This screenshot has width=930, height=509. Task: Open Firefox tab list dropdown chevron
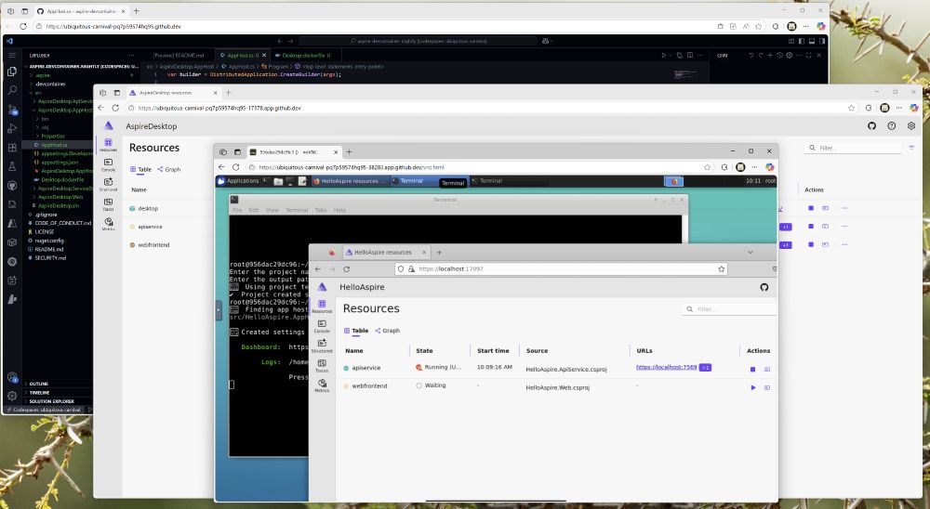click(x=751, y=253)
